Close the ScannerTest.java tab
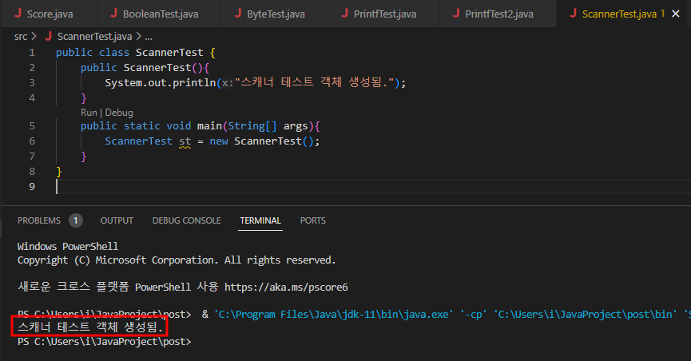Image resolution: width=691 pixels, height=361 pixels. 676,14
